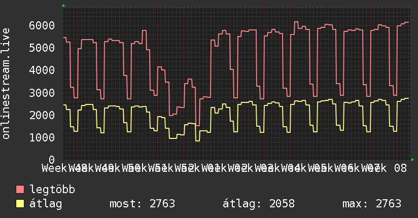Click the 0 y-axis label

(x=52, y=160)
